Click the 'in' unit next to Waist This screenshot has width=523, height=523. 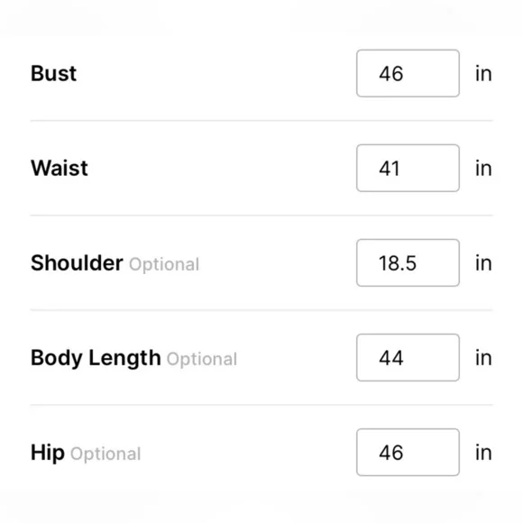click(483, 169)
